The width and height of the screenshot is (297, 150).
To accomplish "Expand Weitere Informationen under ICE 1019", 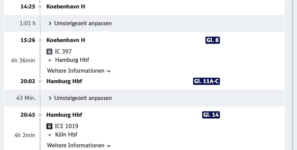I will [x=79, y=145].
